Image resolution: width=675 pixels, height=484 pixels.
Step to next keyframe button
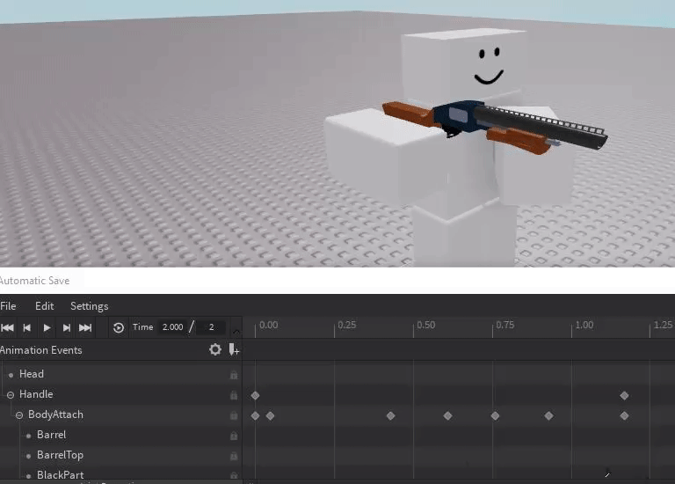(66, 327)
